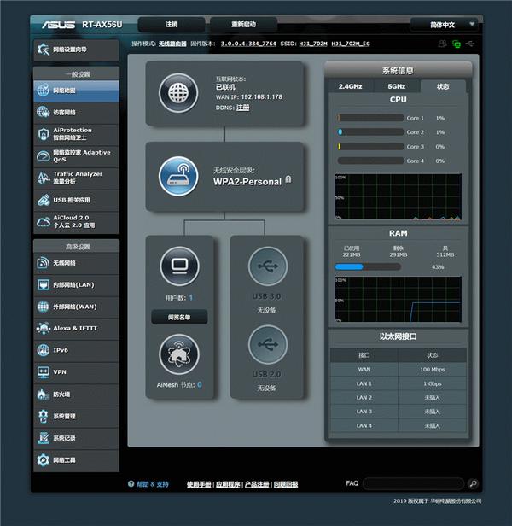Click the CPU usage history graph

click(x=398, y=196)
